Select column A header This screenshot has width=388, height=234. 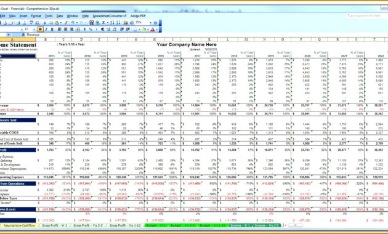coord(18,39)
